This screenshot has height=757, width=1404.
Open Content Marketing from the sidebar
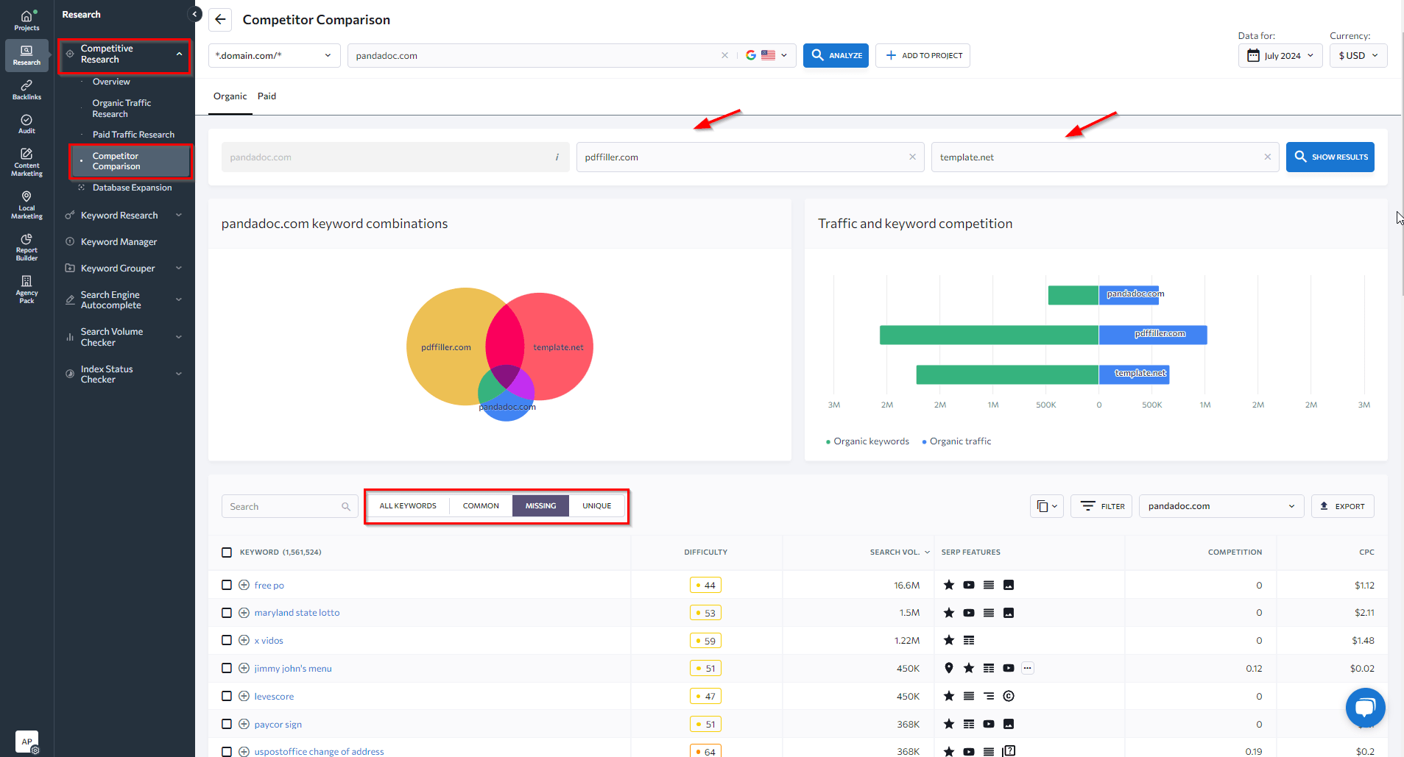(x=27, y=161)
